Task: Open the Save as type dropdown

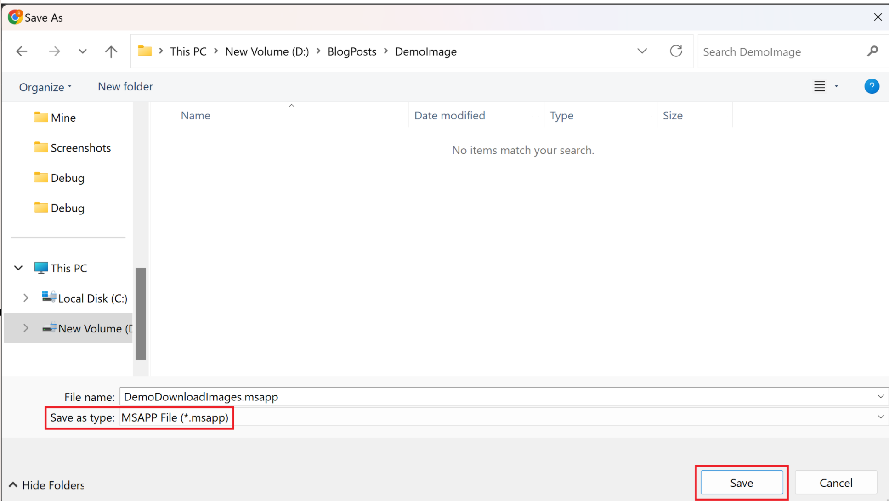Action: pyautogui.click(x=880, y=417)
